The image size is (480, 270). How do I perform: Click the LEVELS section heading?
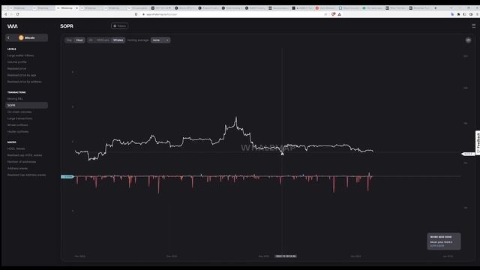(12, 49)
